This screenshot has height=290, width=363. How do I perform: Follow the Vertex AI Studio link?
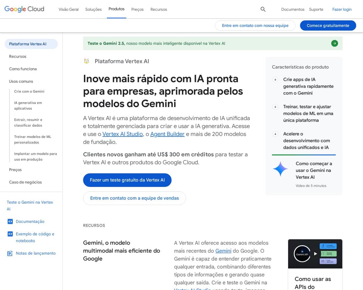pyautogui.click(x=123, y=134)
